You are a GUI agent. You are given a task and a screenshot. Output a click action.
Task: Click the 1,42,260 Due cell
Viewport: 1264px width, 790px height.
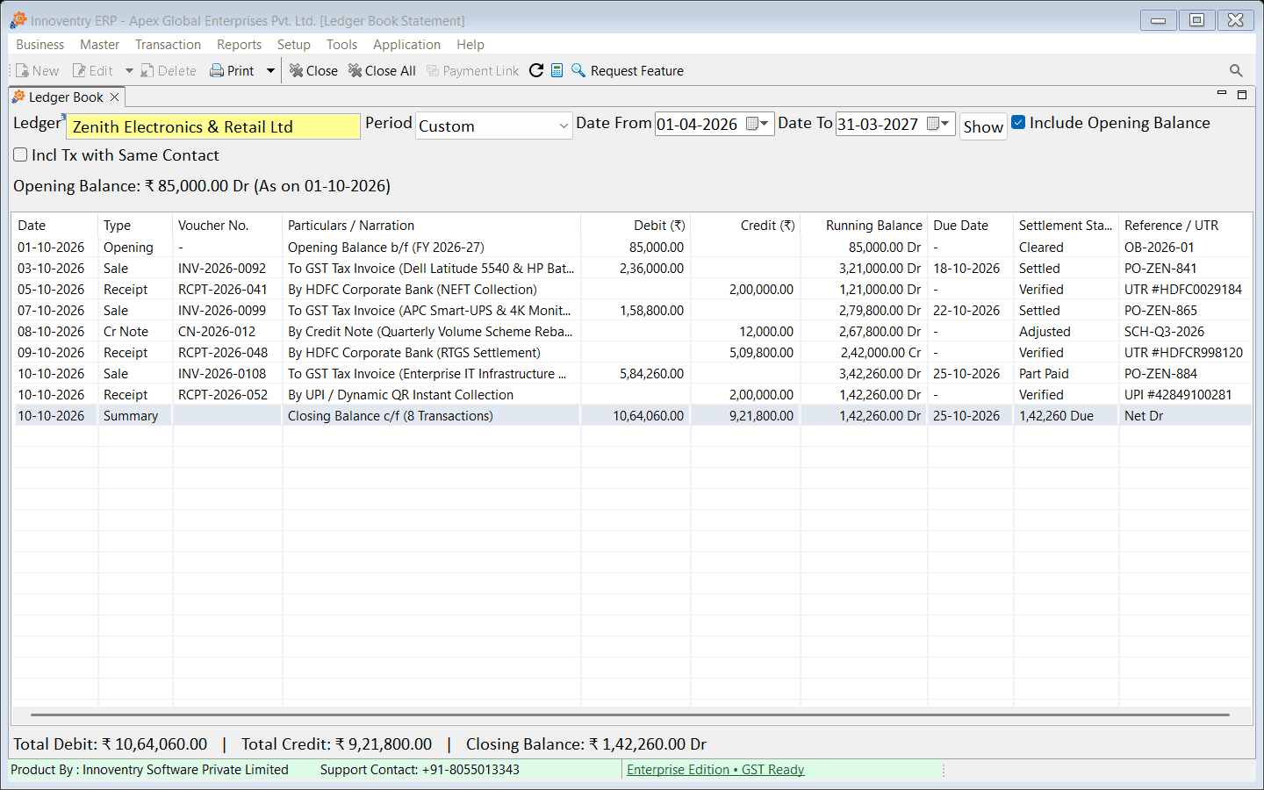point(1066,416)
